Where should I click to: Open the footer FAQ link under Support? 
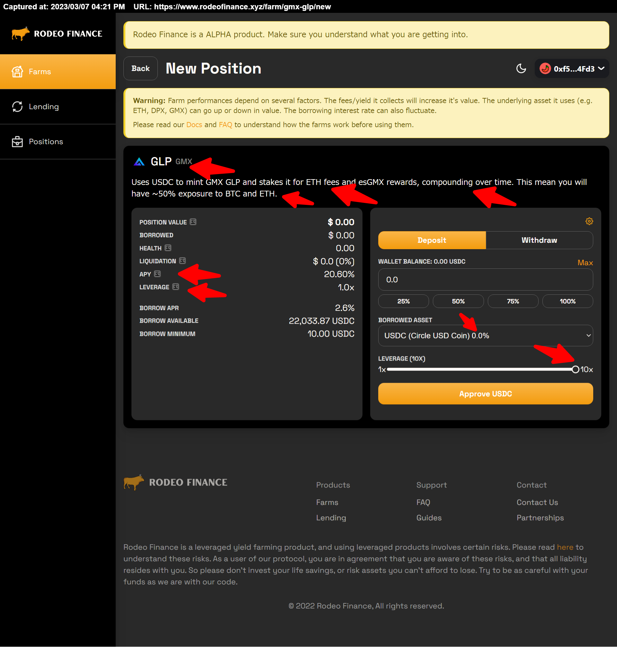423,502
